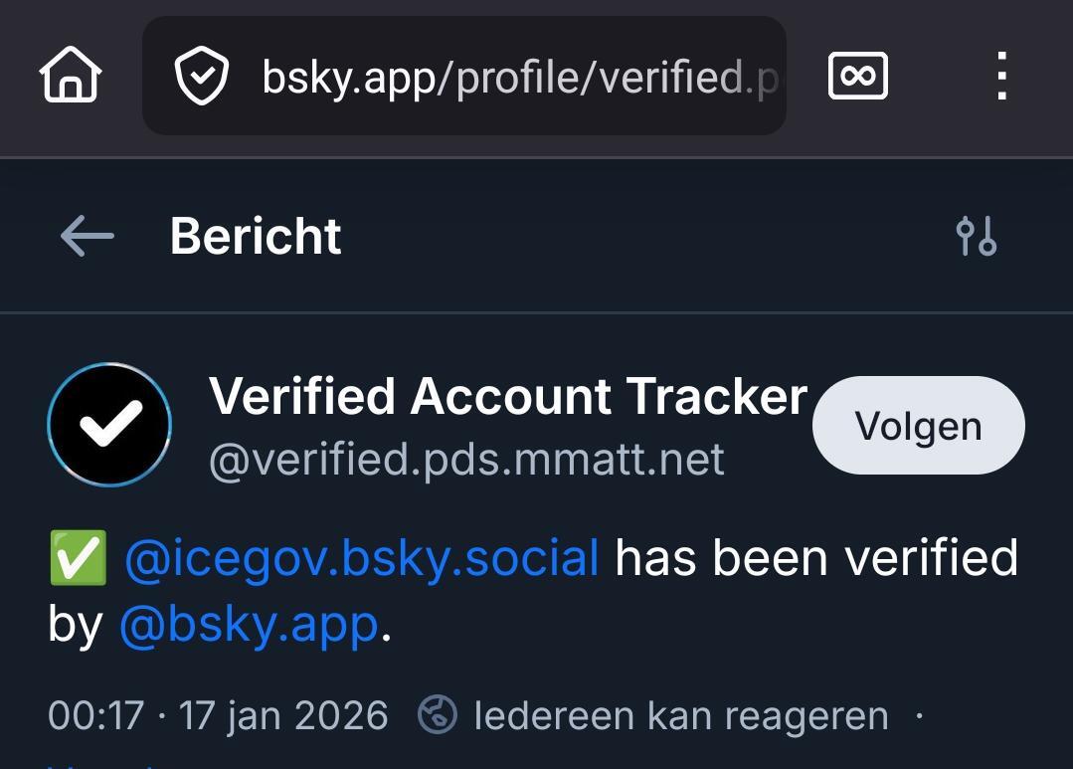Screen dimensions: 1073x769
Task: Click the Bericht header title
Action: pyautogui.click(x=256, y=237)
